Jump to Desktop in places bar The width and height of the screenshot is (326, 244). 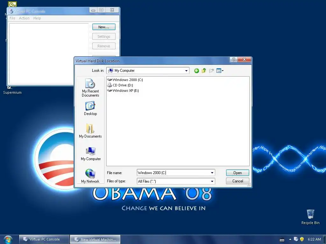[x=90, y=108]
